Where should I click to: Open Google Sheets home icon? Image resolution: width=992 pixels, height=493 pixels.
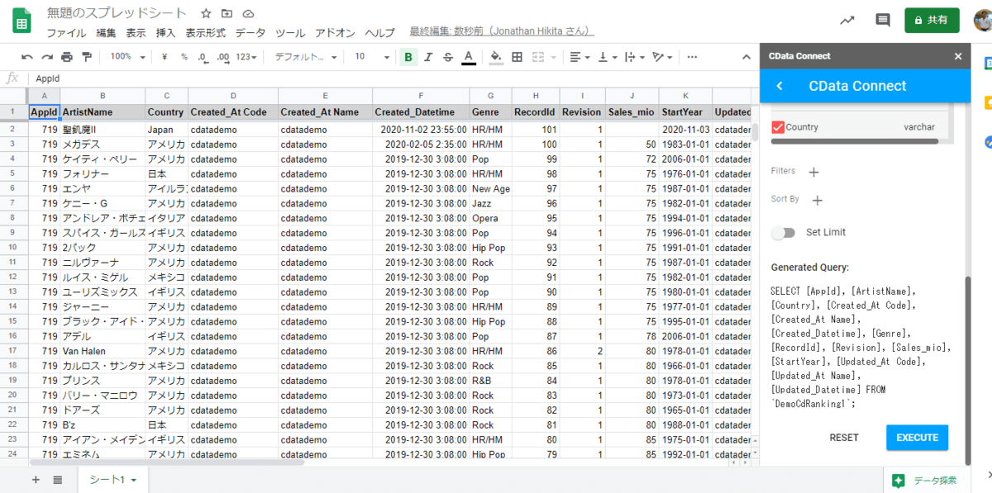coord(21,21)
